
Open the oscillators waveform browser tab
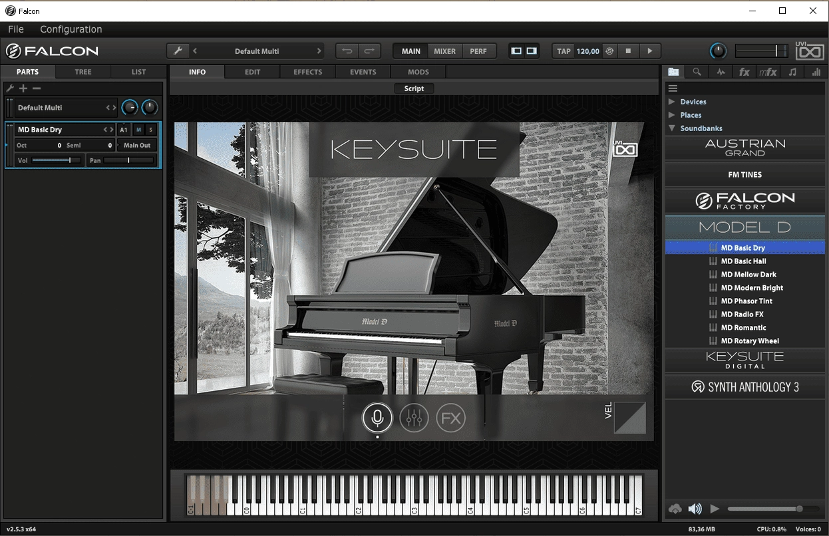coord(721,72)
